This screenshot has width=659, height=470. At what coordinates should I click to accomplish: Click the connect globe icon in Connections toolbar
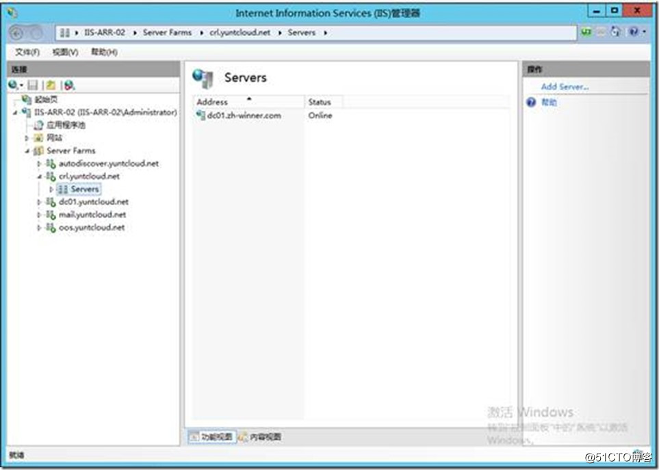[13, 86]
